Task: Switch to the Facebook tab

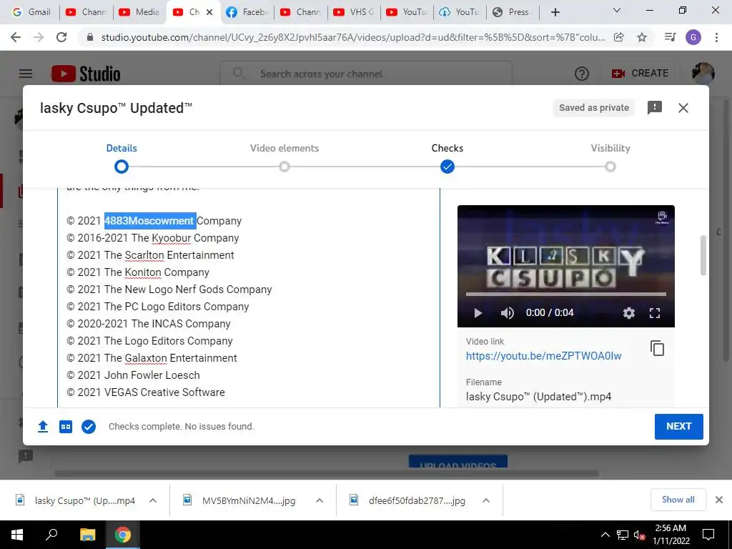Action: point(247,12)
